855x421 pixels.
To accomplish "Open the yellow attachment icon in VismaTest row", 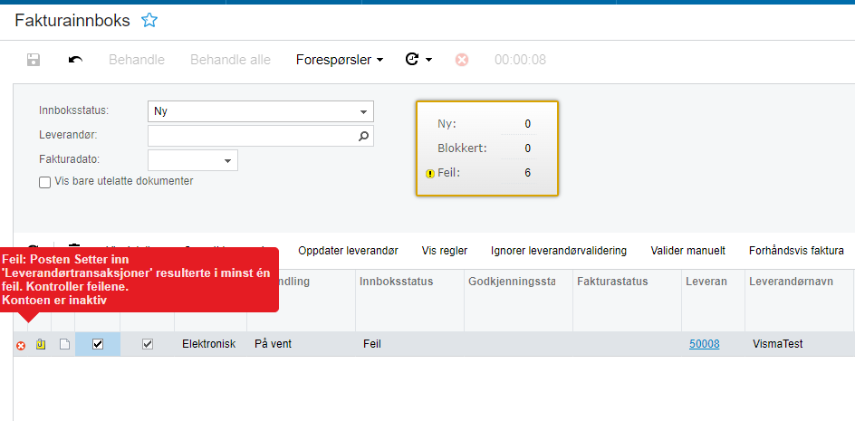I will (41, 344).
